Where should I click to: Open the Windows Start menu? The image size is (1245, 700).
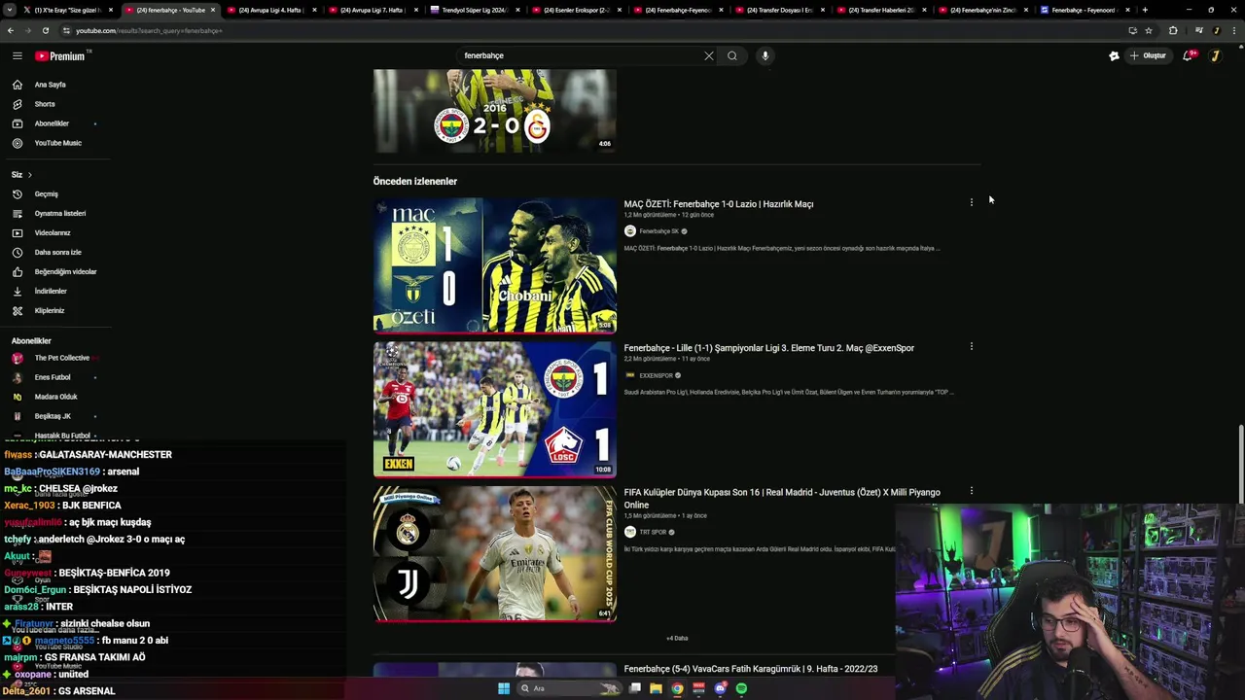click(503, 688)
